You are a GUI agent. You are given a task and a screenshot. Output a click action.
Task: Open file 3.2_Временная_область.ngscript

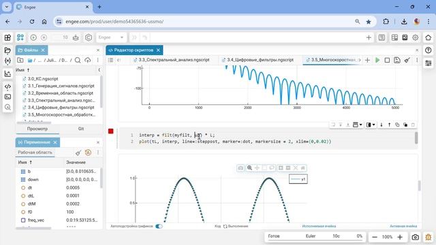coord(61,93)
